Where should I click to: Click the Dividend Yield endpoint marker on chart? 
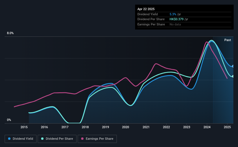(233, 66)
